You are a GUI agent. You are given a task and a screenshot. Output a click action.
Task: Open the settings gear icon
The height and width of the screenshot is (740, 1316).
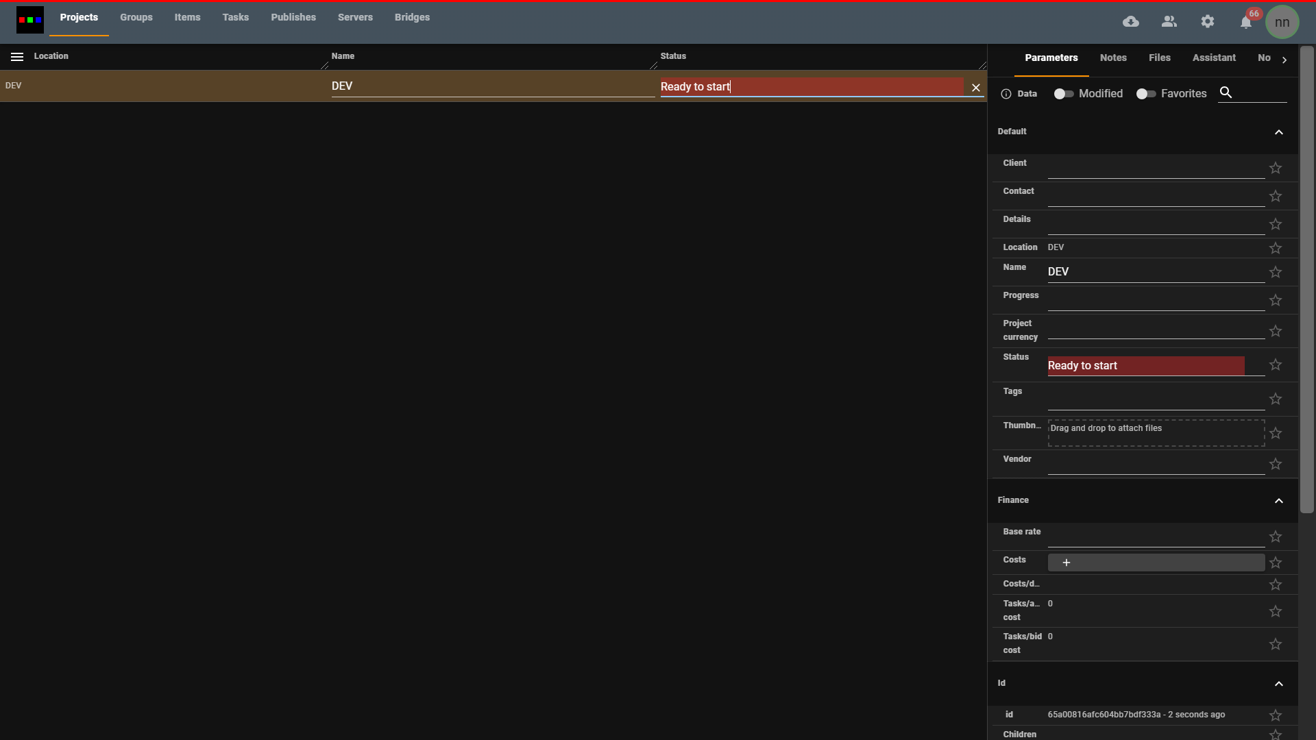pos(1207,21)
